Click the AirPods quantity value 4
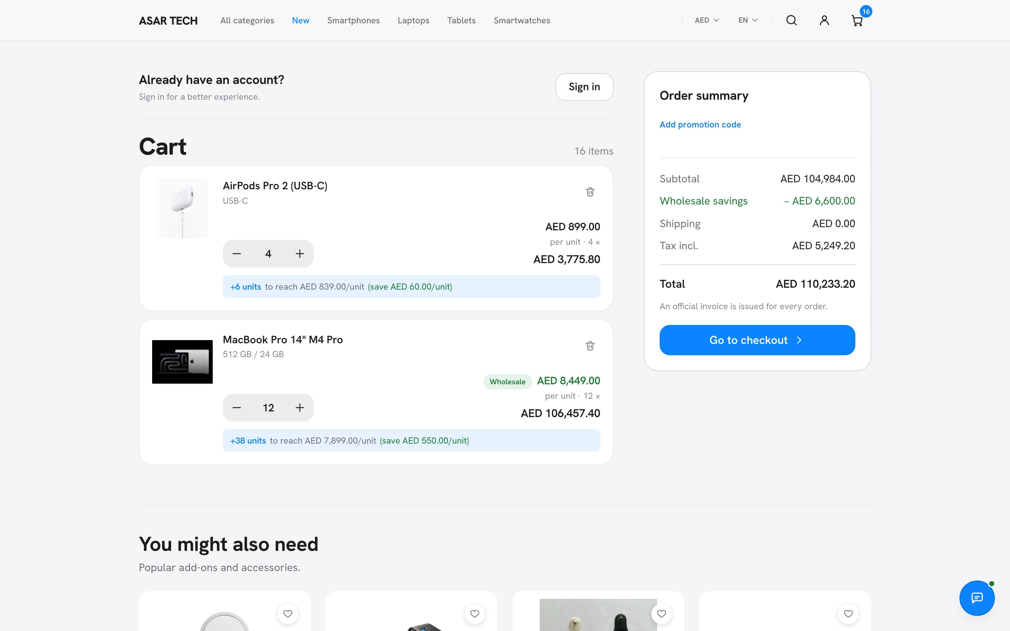Viewport: 1010px width, 631px height. pyautogui.click(x=268, y=254)
